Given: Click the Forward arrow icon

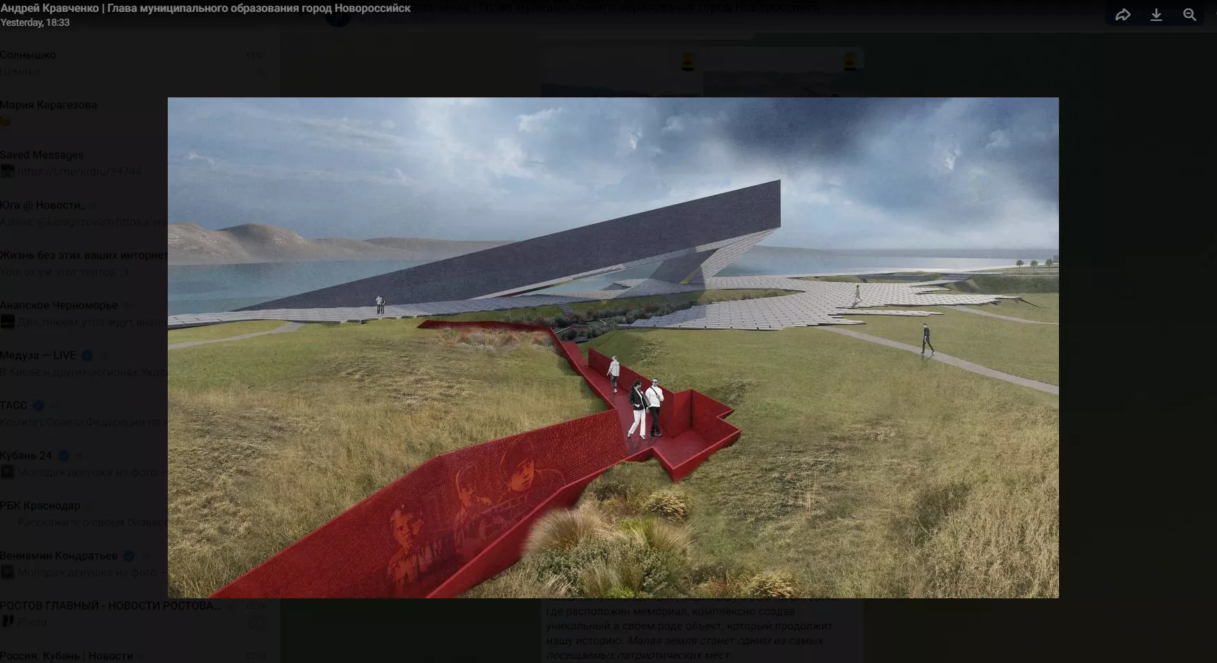Looking at the screenshot, I should coord(1122,15).
